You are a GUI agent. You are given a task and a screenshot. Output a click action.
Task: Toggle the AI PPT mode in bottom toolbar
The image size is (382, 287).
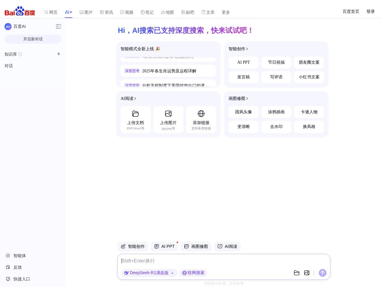[x=164, y=246]
